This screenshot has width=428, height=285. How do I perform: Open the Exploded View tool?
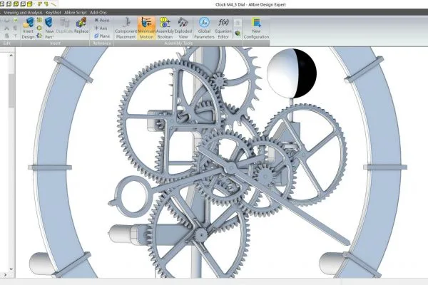[183, 28]
